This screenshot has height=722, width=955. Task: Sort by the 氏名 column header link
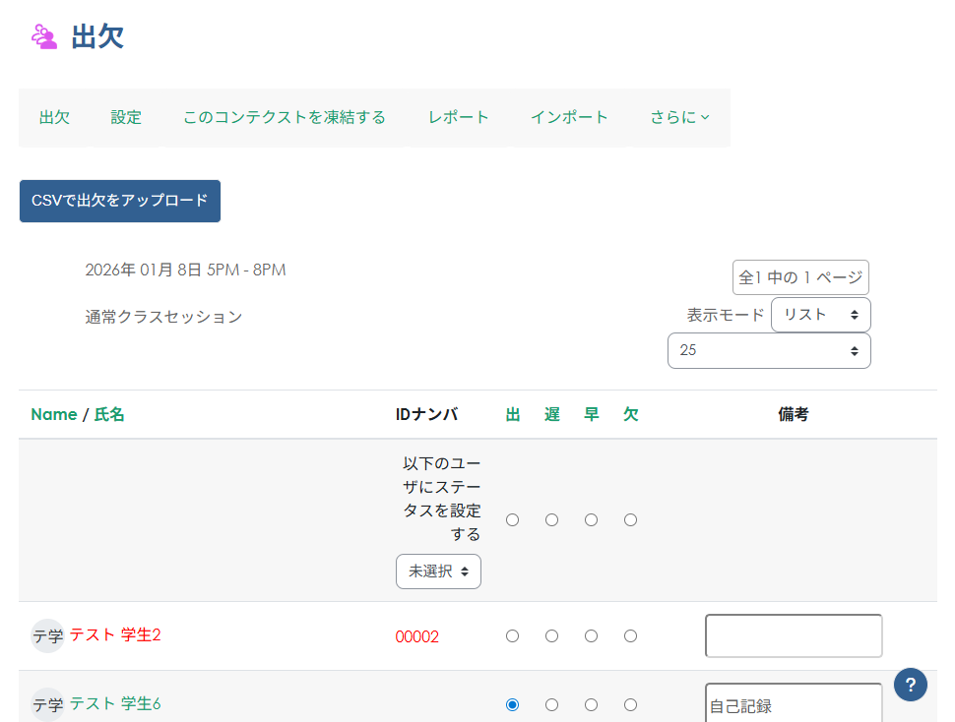(109, 414)
